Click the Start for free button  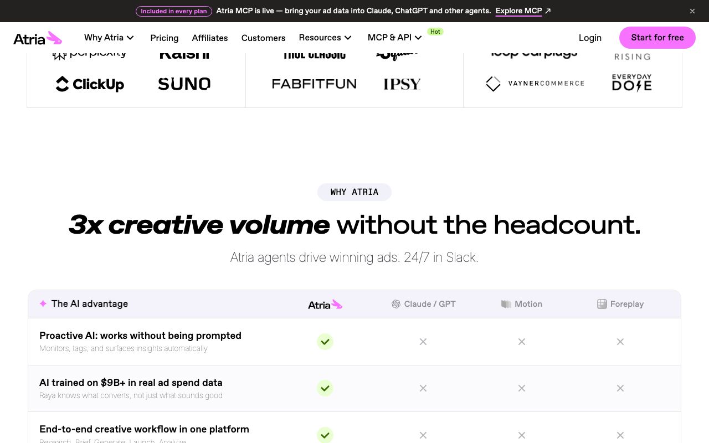pos(657,38)
